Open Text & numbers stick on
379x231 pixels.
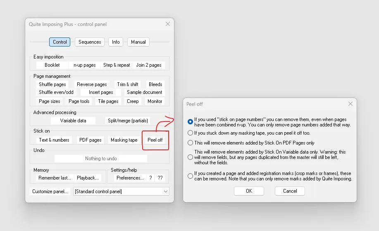click(x=54, y=140)
